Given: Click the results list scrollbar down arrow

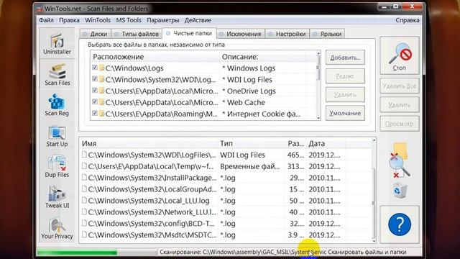Looking at the screenshot, I should (374, 240).
